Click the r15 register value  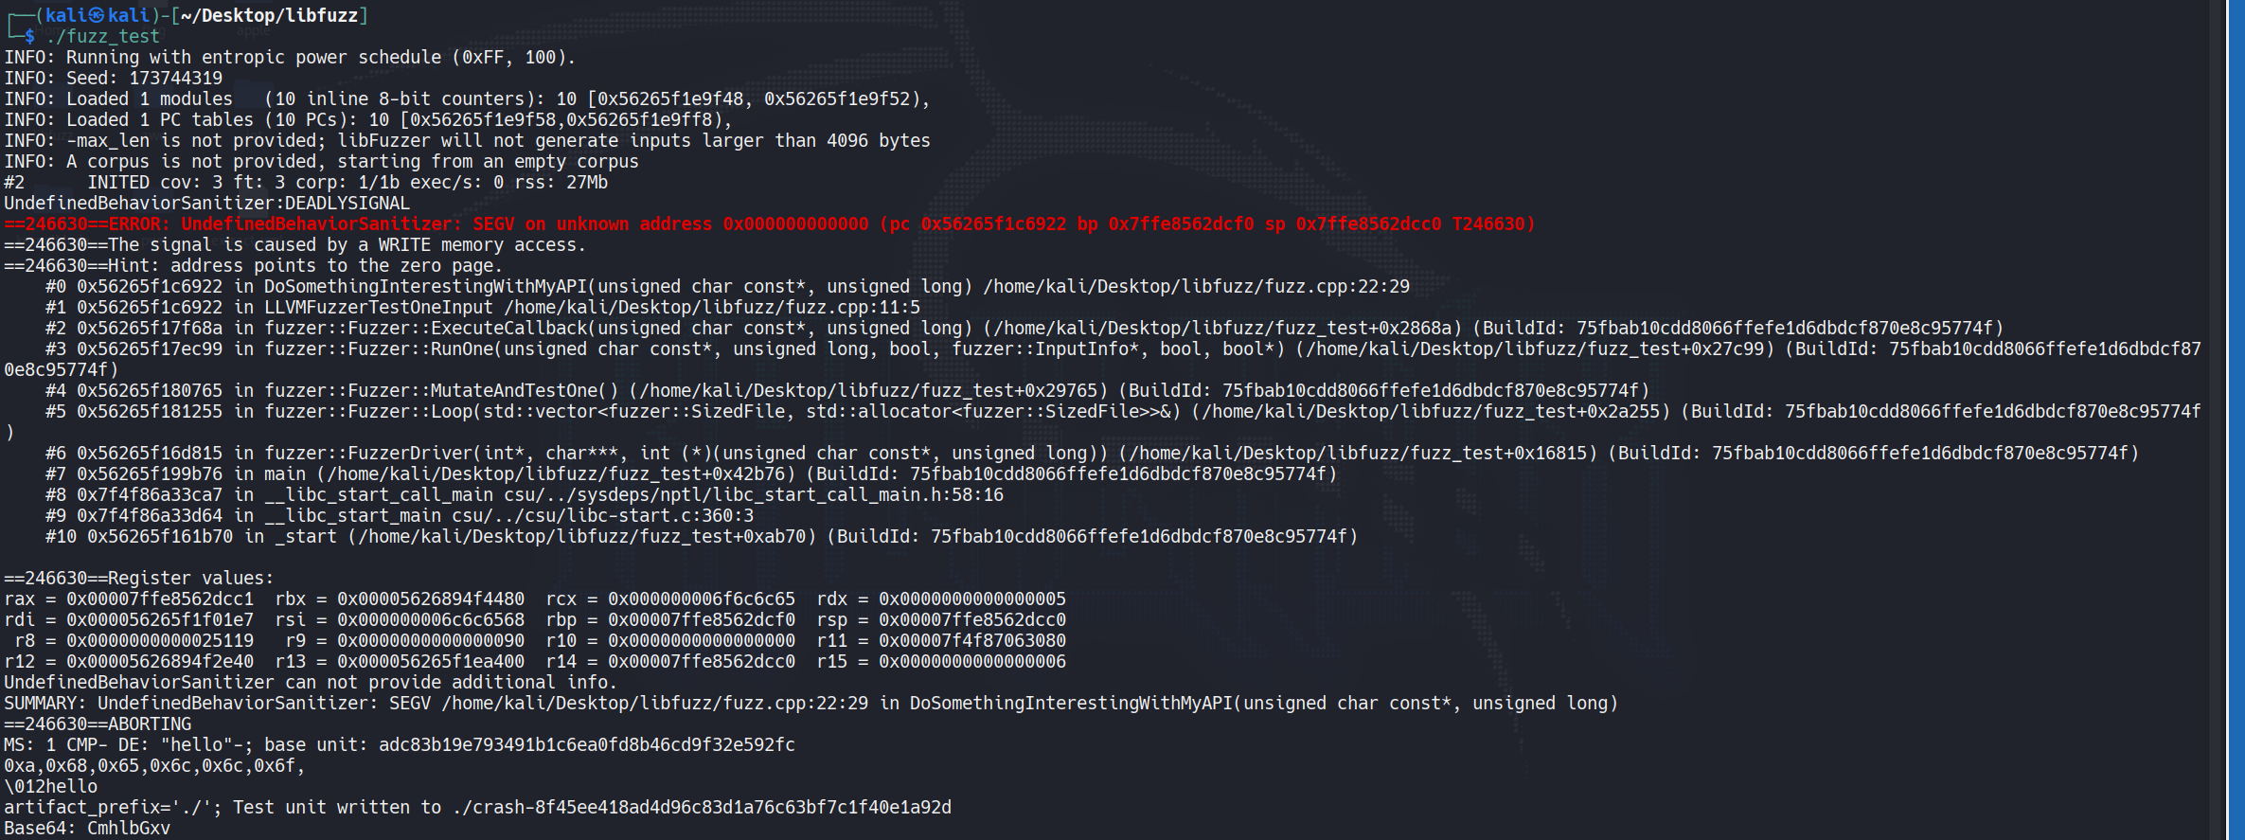[x=972, y=661]
